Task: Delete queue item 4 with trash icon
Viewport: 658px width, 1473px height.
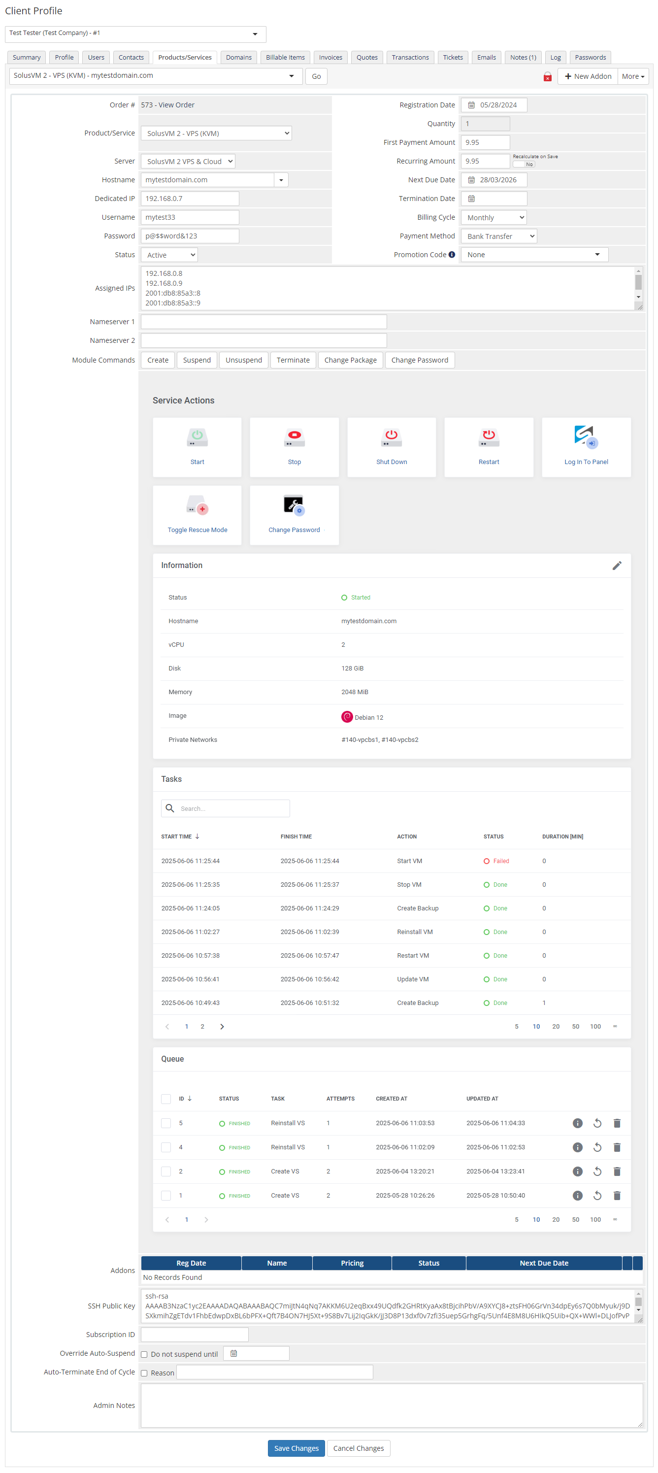Action: 617,1147
